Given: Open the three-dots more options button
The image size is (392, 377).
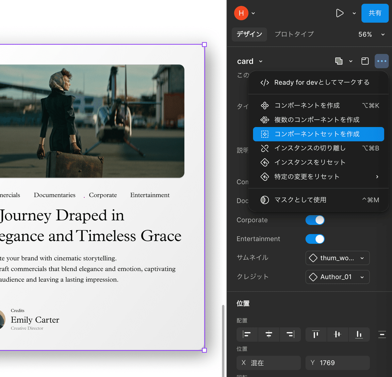Looking at the screenshot, I should pos(382,61).
